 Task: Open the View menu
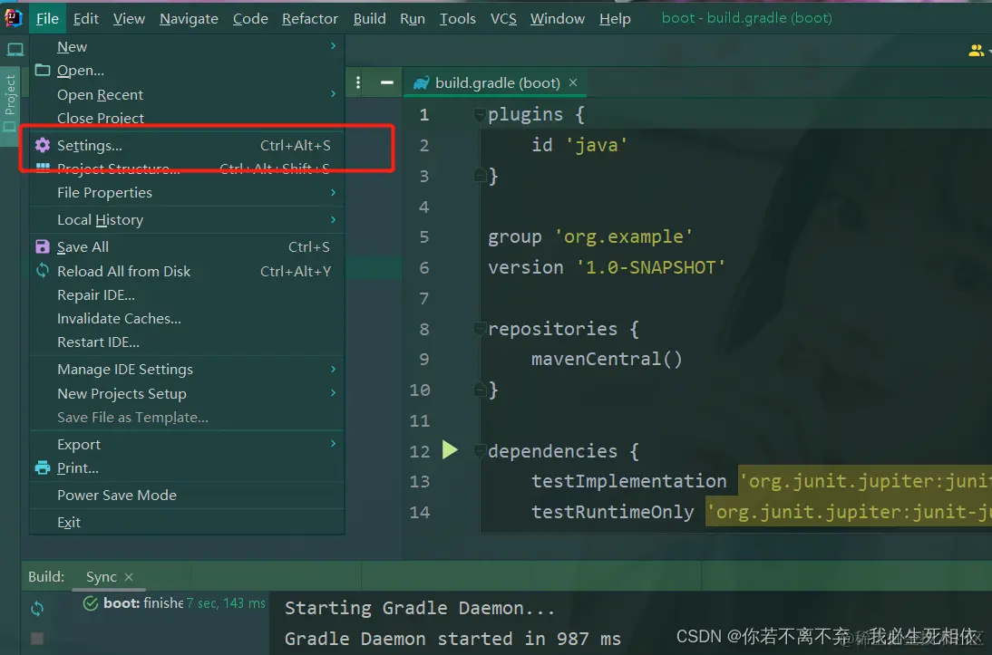coord(129,19)
